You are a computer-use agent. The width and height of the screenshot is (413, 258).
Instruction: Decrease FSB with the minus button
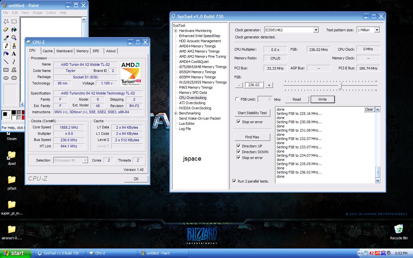pyautogui.click(x=239, y=85)
